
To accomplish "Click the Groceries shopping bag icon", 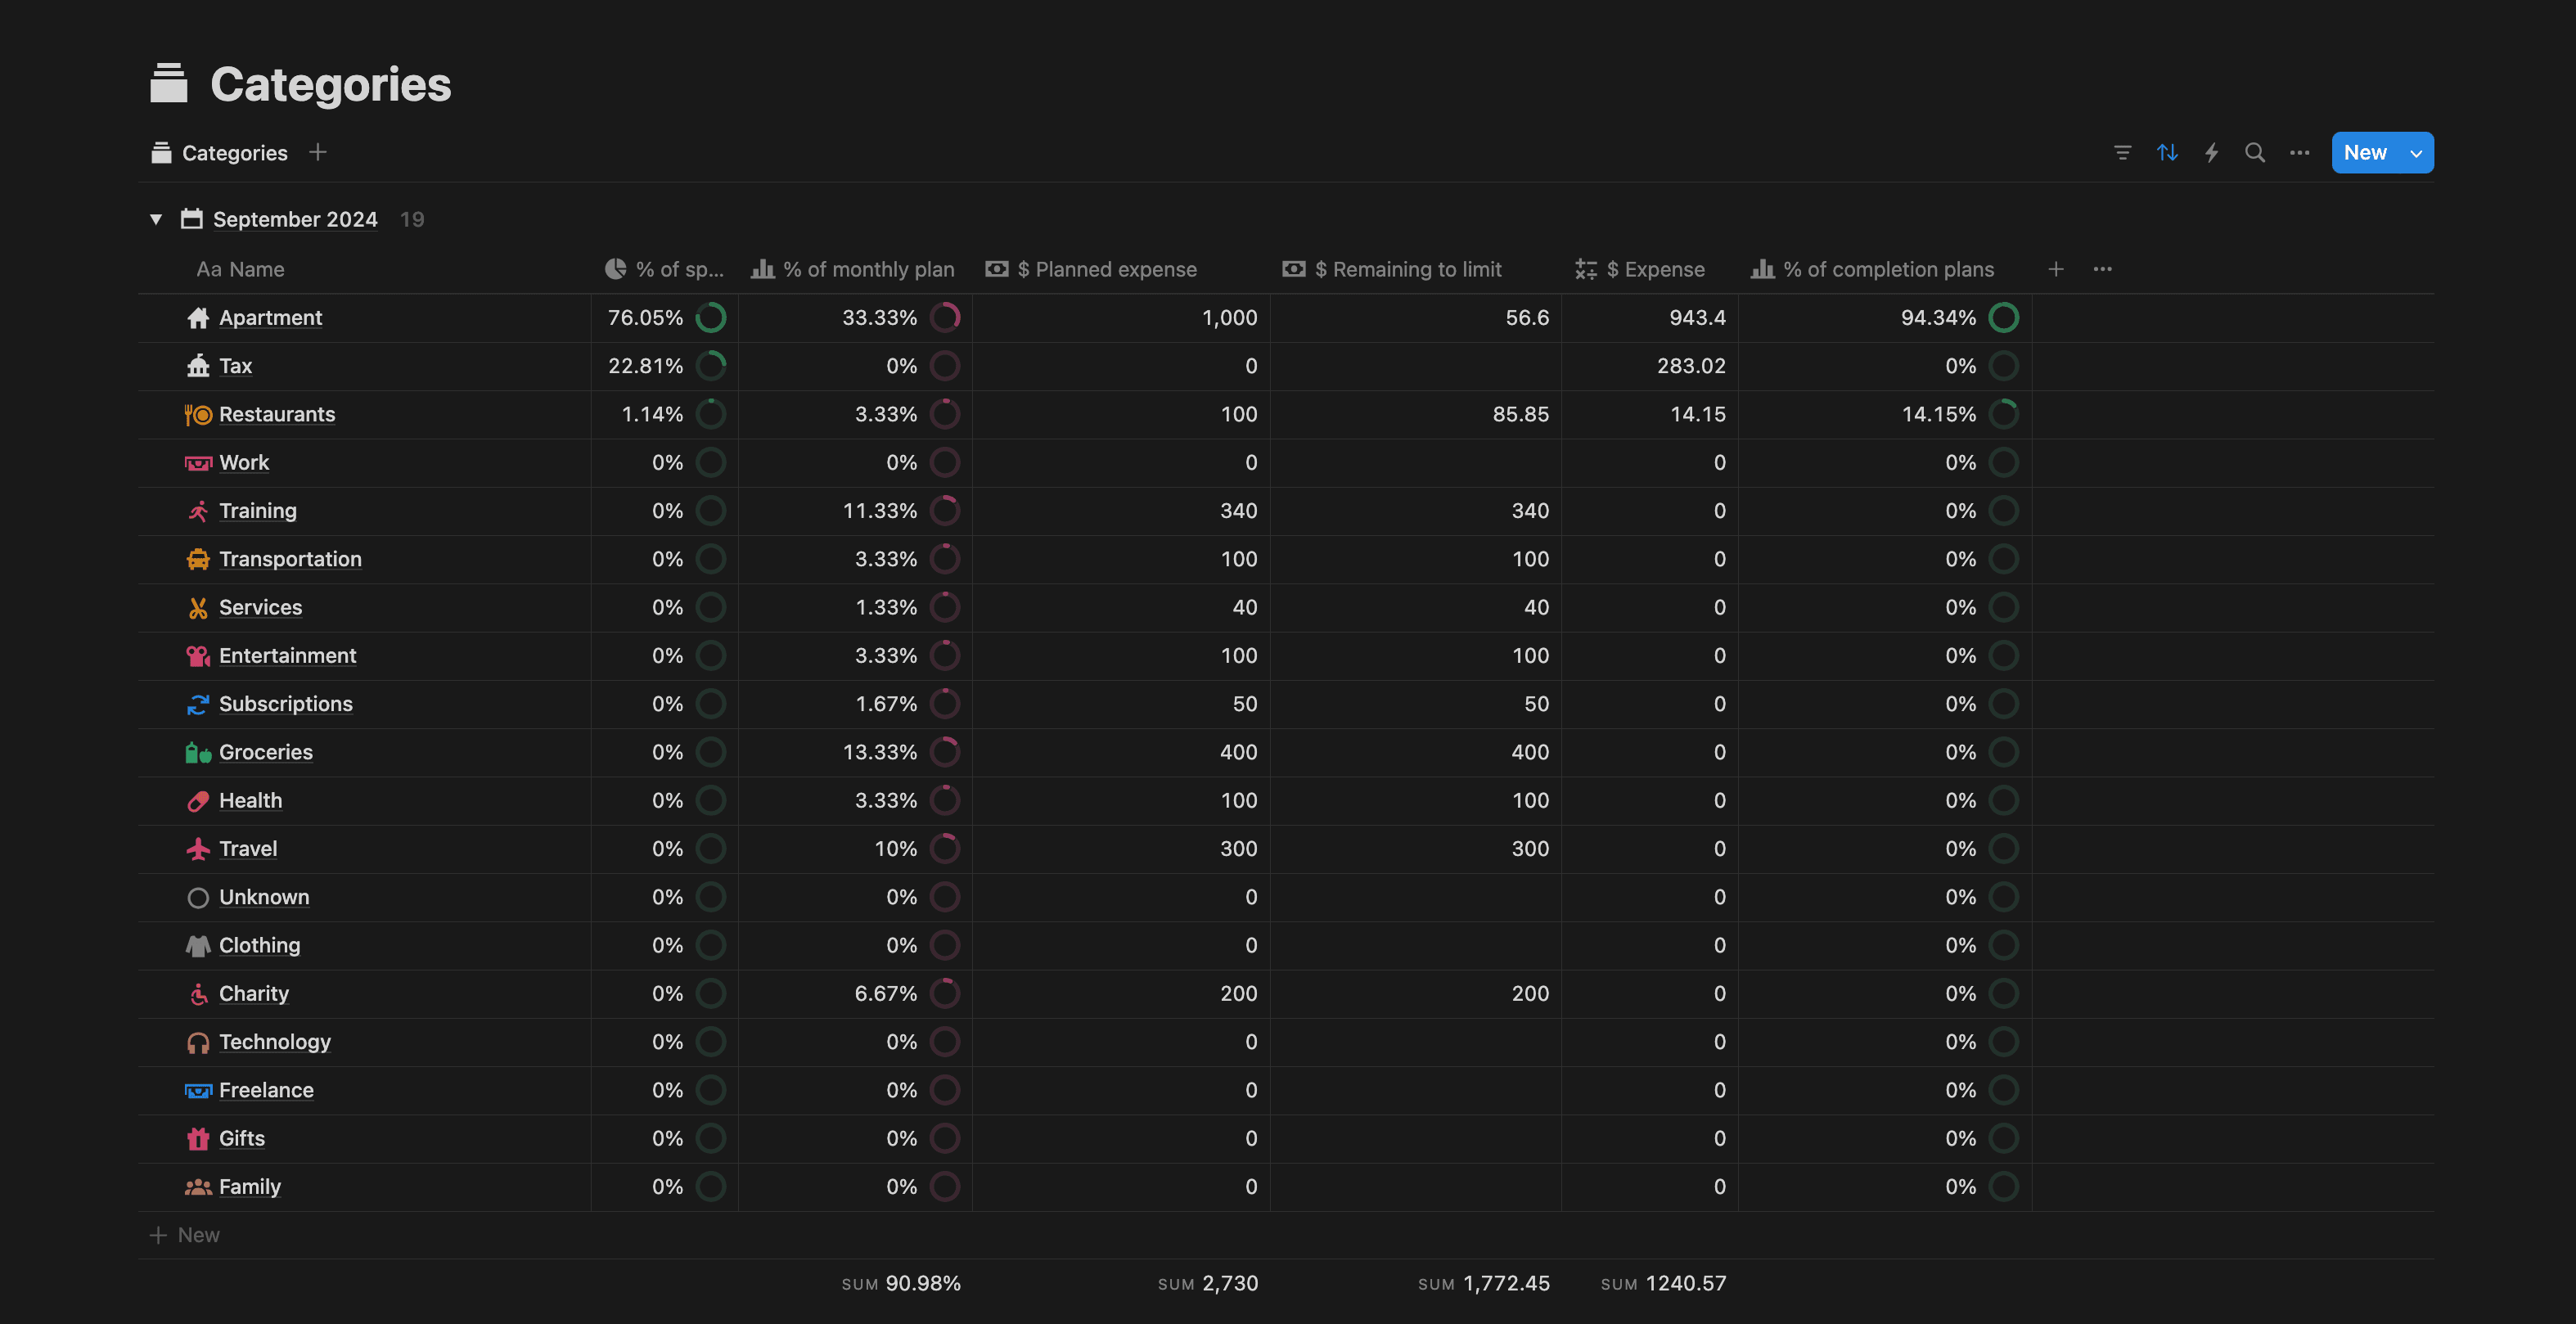I will pyautogui.click(x=197, y=752).
